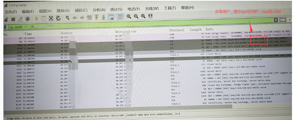
Task: Jump to the last packet
Action: [x=104, y=17]
